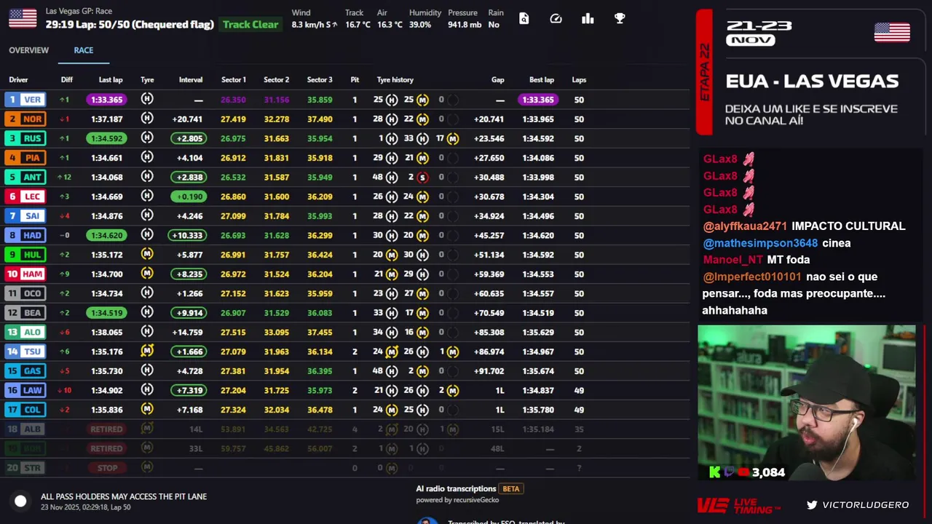Click HUL's current medium tyre icon
This screenshot has width=932, height=524.
pos(147,254)
